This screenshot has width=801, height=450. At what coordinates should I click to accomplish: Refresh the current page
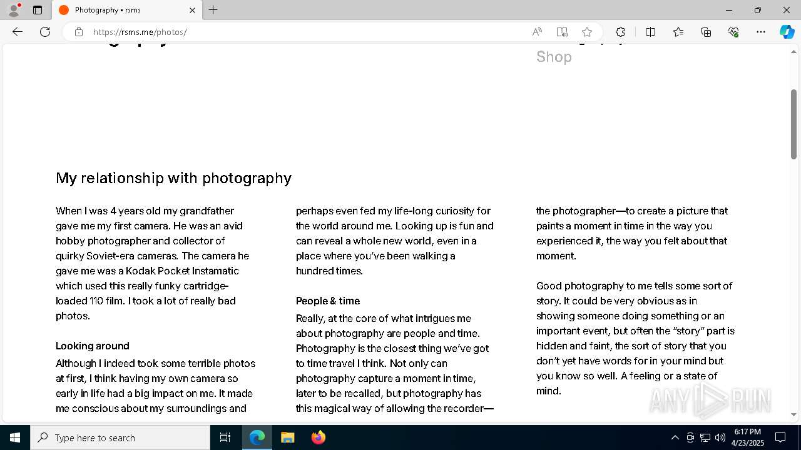point(45,32)
